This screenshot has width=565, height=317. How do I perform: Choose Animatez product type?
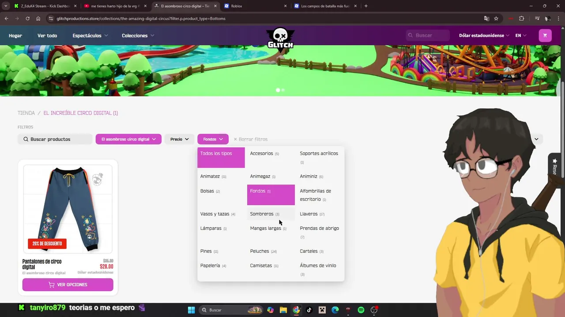tap(213, 177)
